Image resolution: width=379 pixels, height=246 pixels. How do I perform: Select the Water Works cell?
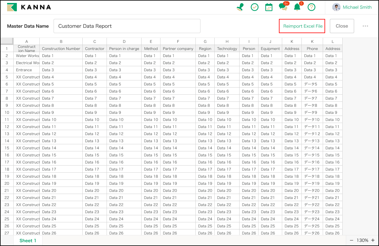click(27, 56)
